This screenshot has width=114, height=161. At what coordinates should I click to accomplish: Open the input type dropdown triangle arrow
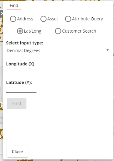point(108,50)
